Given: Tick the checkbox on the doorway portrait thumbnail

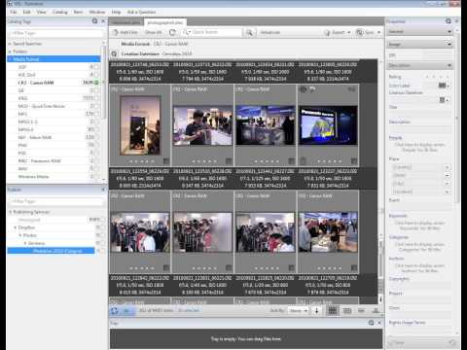Looking at the screenshot, I should click(166, 161).
